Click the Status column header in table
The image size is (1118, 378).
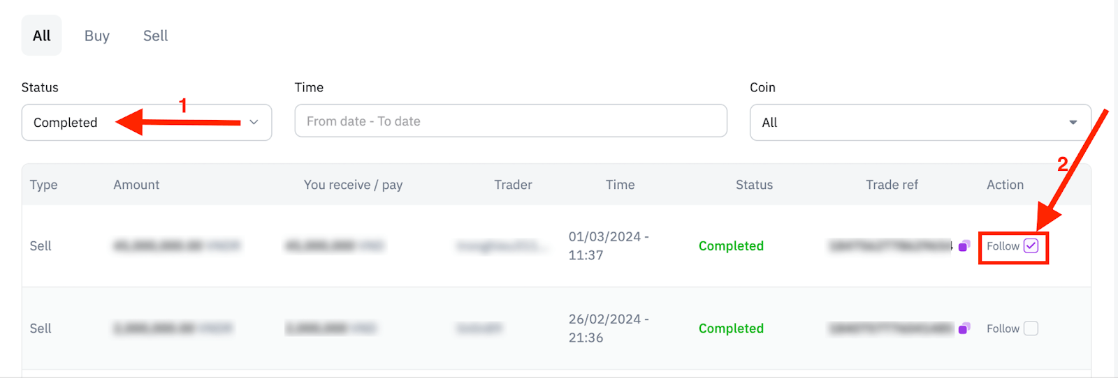(x=754, y=185)
